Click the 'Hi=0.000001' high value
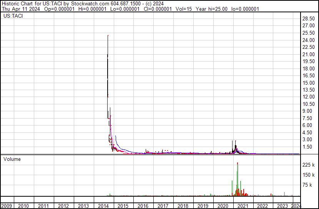The image size is (319, 209). tap(92, 9)
